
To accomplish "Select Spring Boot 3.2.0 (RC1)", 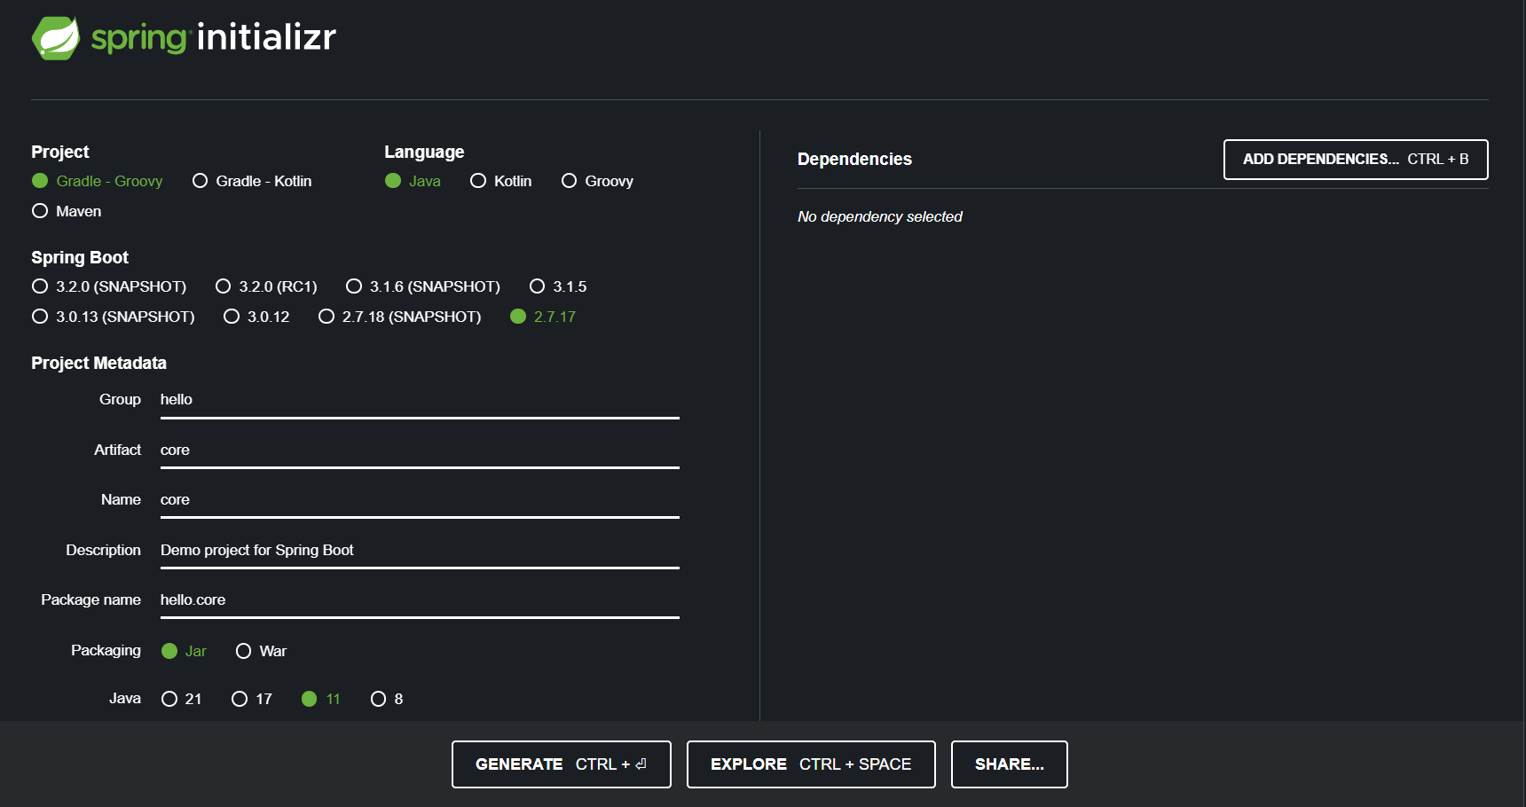I will tap(266, 286).
